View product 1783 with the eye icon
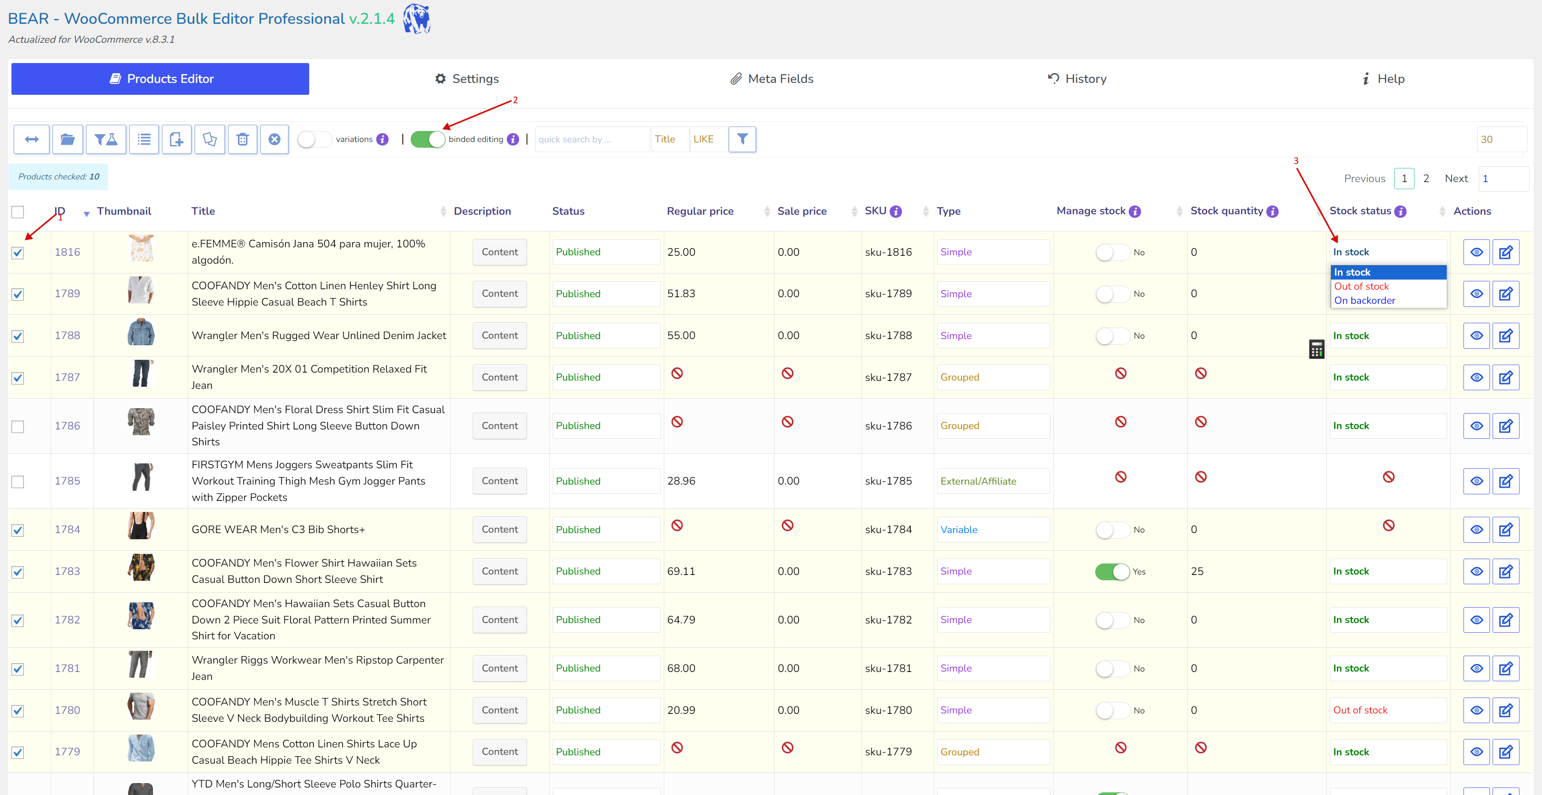 (1477, 571)
